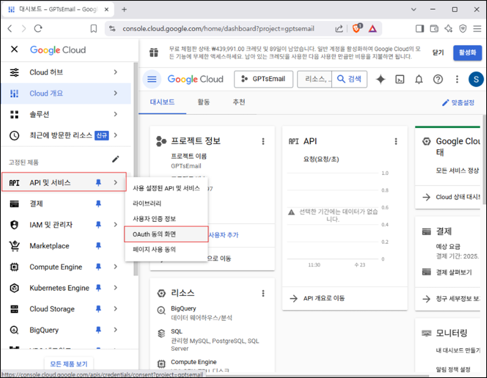Open 프로젝트 정보 card options menu

[x=263, y=141]
